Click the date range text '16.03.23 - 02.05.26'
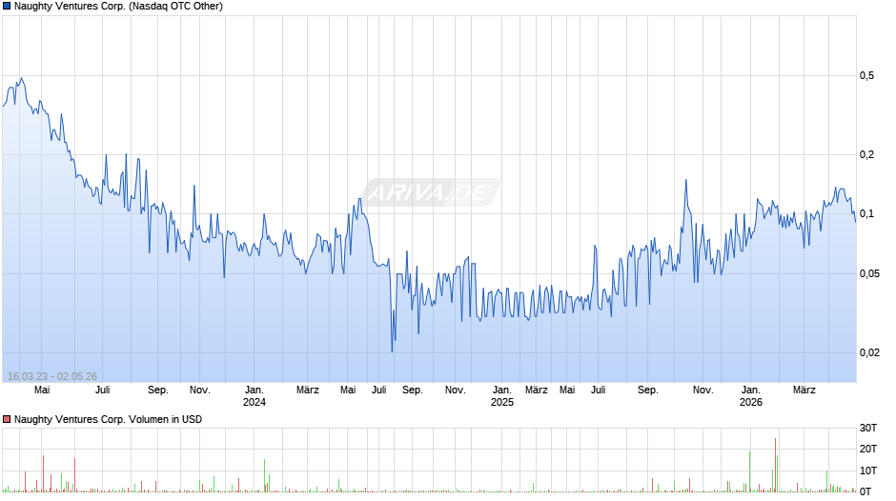Viewport: 896px width, 501px height. click(52, 376)
